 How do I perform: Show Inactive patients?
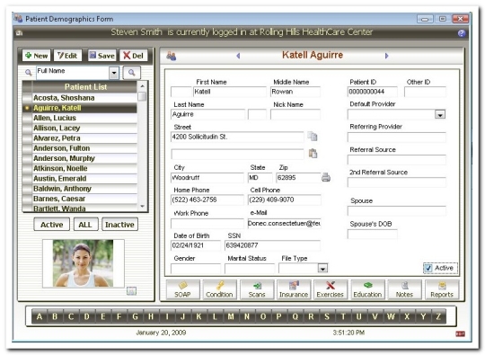tap(119, 225)
